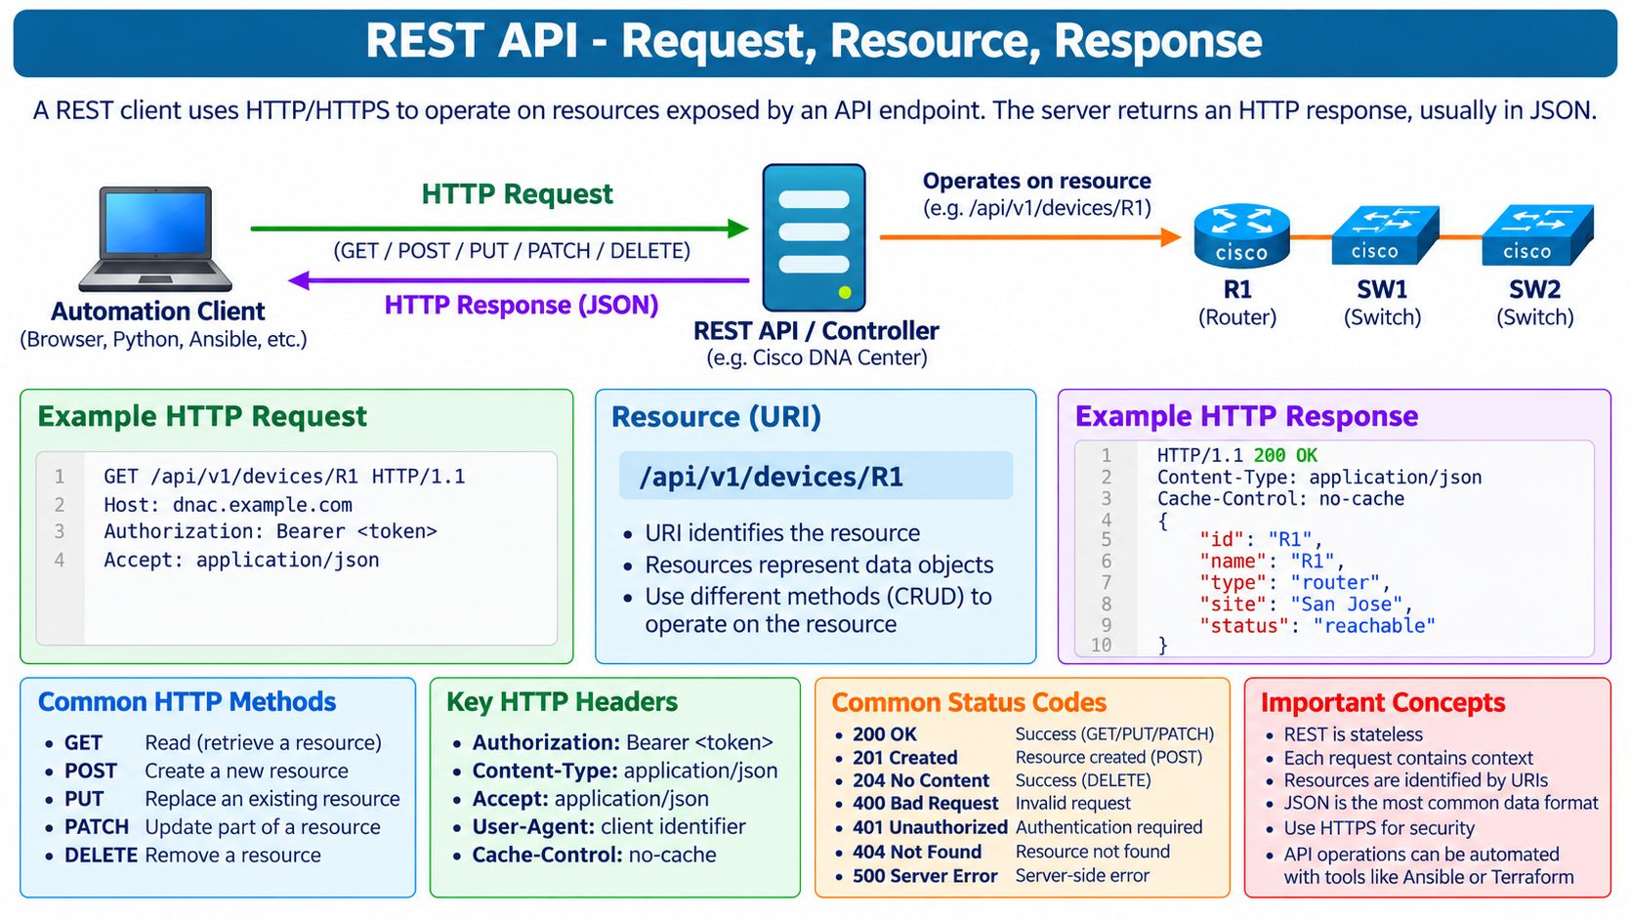Click the Automation Client laptop icon
Viewport: 1631px width, 920px height.
pyautogui.click(x=156, y=239)
